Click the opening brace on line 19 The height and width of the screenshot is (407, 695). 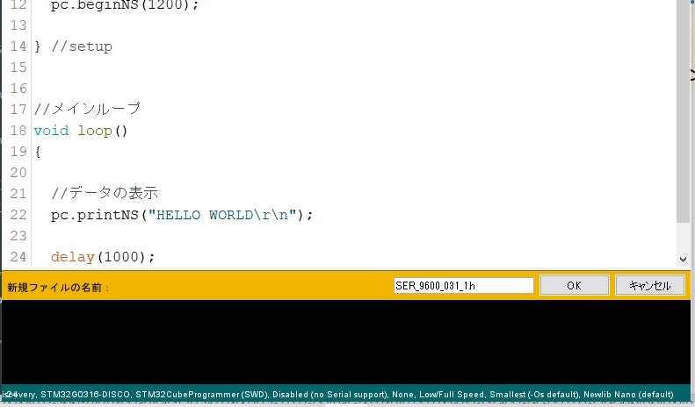tap(38, 152)
